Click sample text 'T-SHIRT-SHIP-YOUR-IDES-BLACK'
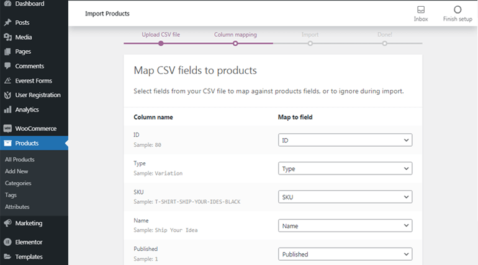Viewport: 478px width, 265px height. [197, 202]
